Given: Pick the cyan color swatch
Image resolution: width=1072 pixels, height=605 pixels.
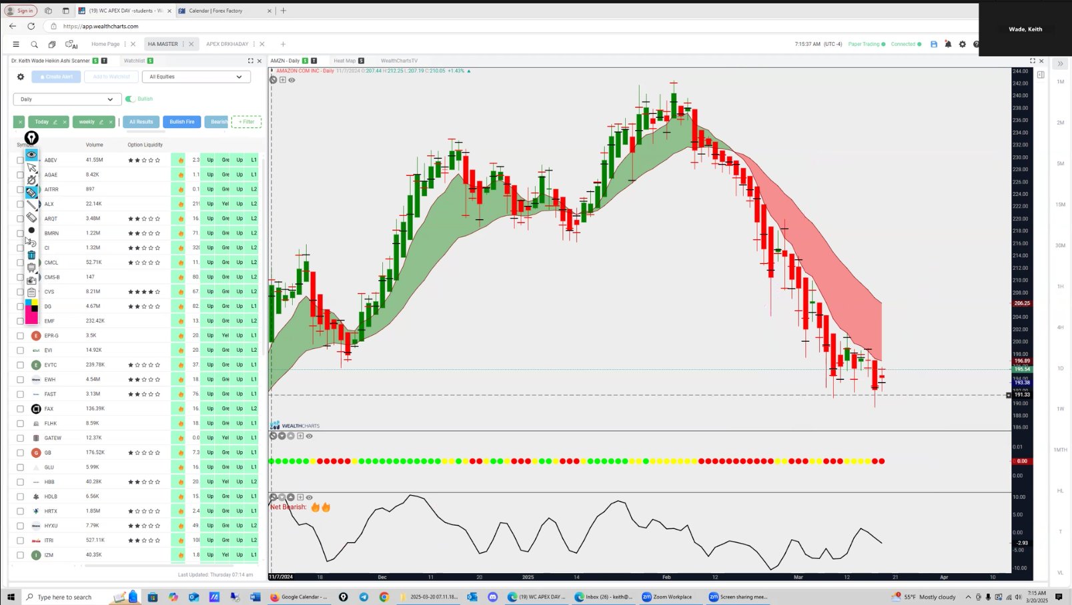Looking at the screenshot, I should (28, 302).
